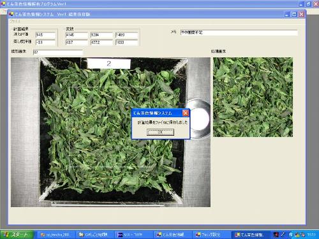Click the outer analysis program title bar icon
Viewport: 319px width, 239px height.
pyautogui.click(x=3, y=4)
